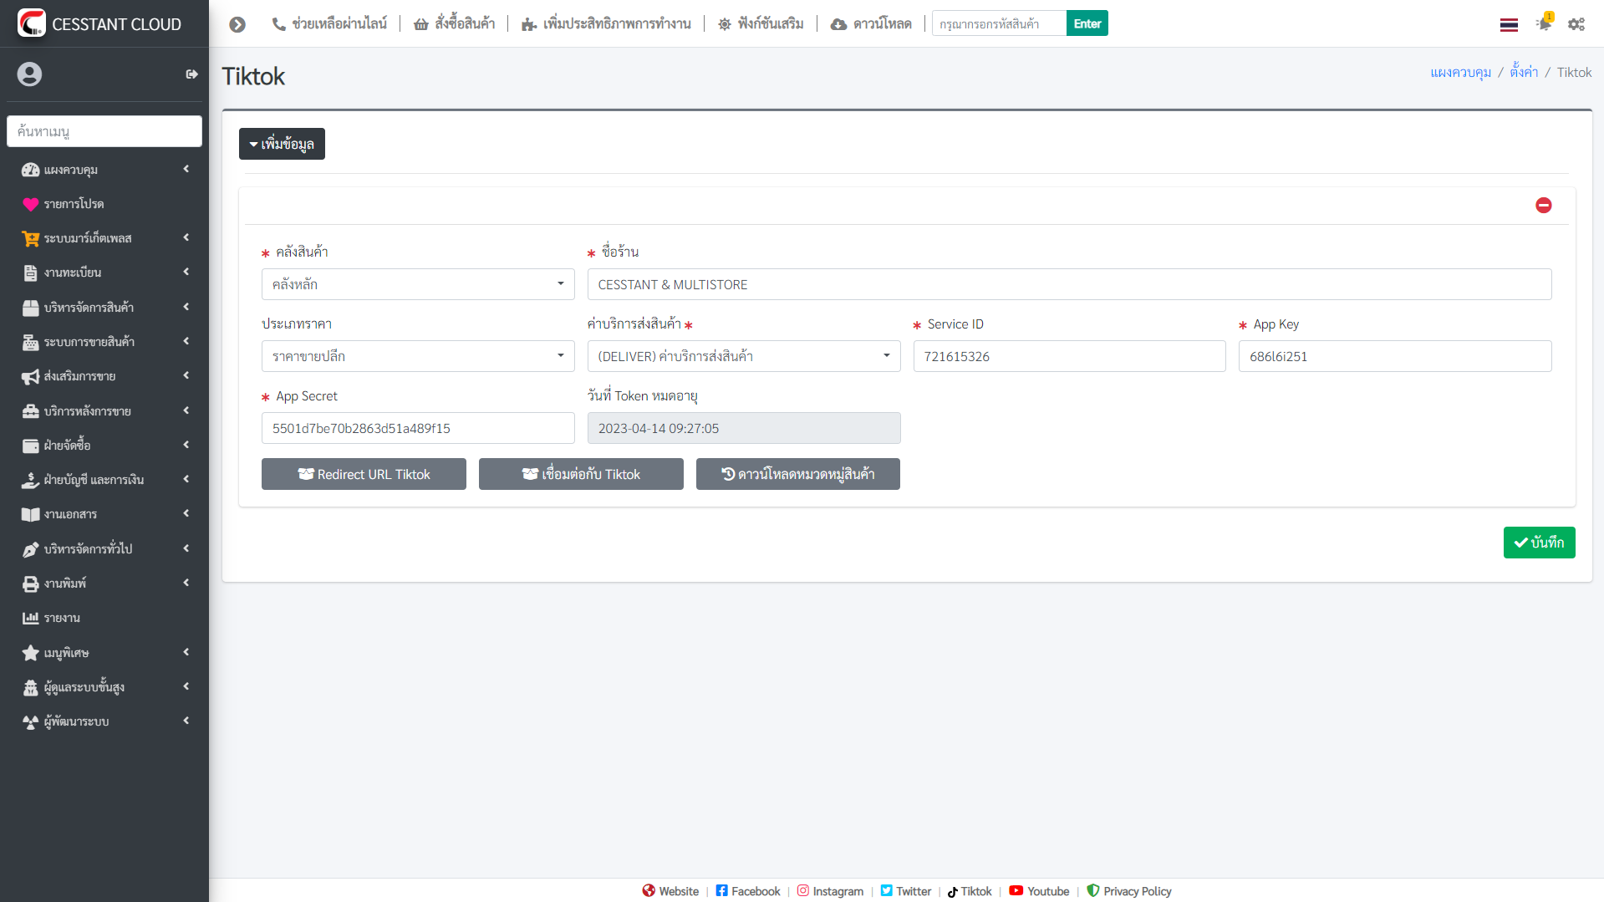
Task: Open the Website footer link
Action: pos(670,891)
